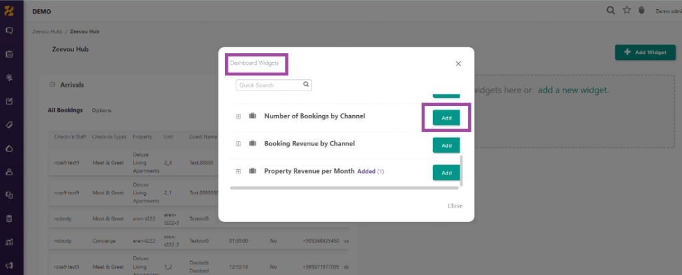This screenshot has height=275, width=682.
Task: Open the price tag icon in the sidebar
Action: tap(9, 125)
